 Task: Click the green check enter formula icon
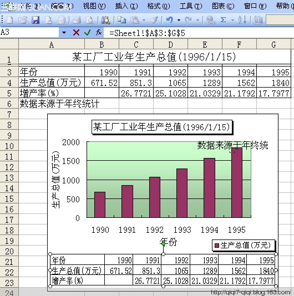tap(88, 33)
